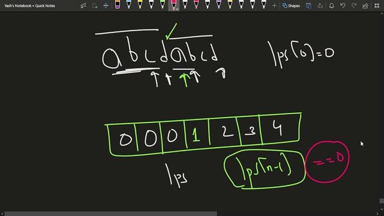This screenshot has height=216, width=384.
Task: Activate the Lasso Select tool
Action: [x=95, y=5]
